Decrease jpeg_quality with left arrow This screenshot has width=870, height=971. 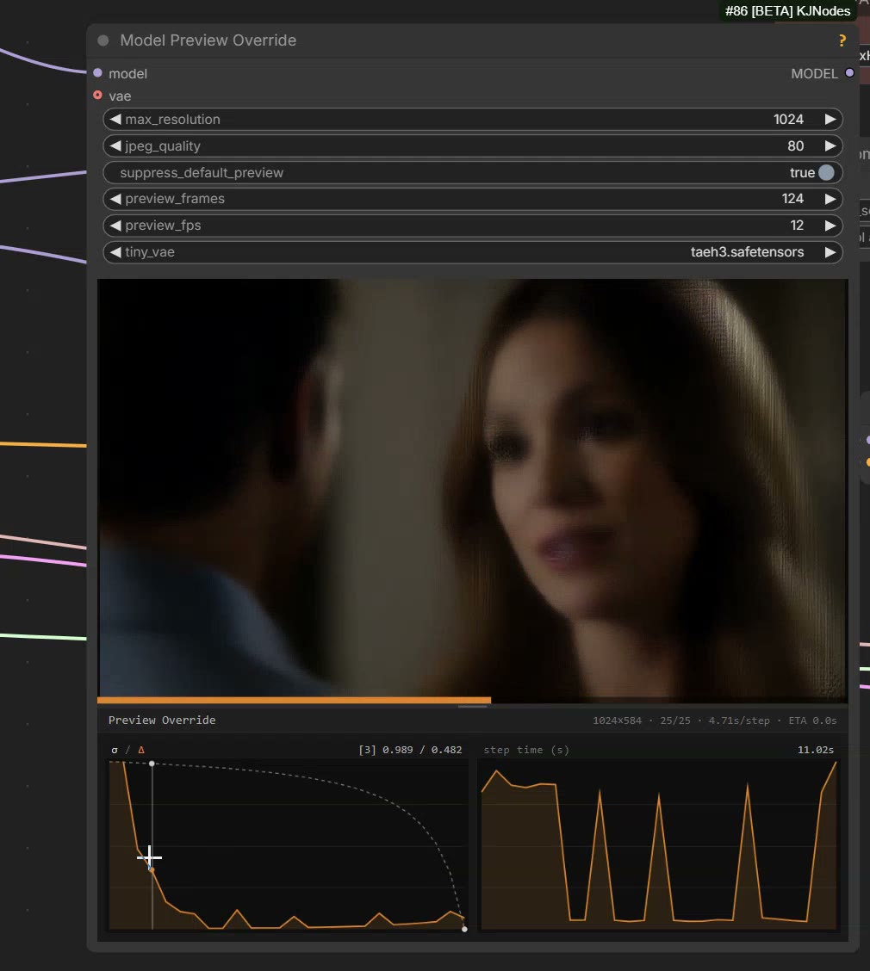115,145
